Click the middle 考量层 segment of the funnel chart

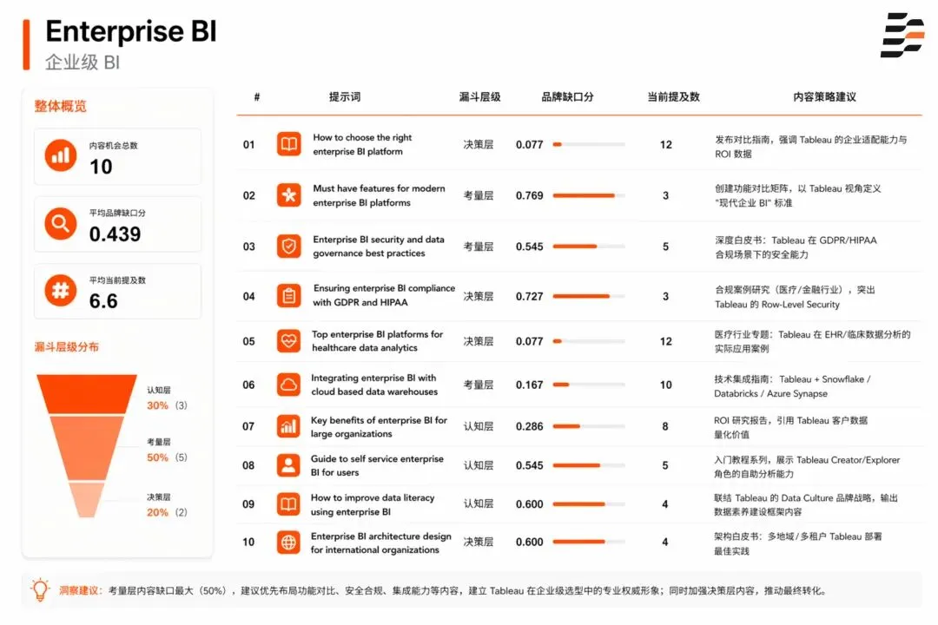[x=87, y=449]
